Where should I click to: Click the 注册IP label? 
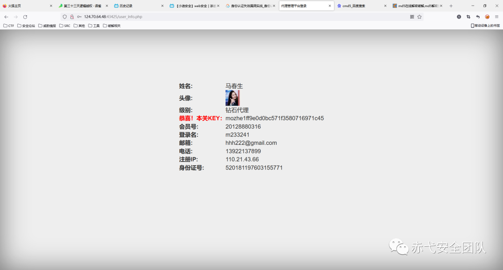pos(188,159)
